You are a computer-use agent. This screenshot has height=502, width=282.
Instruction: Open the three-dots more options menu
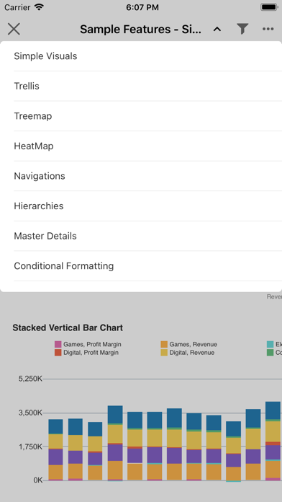coord(268,29)
